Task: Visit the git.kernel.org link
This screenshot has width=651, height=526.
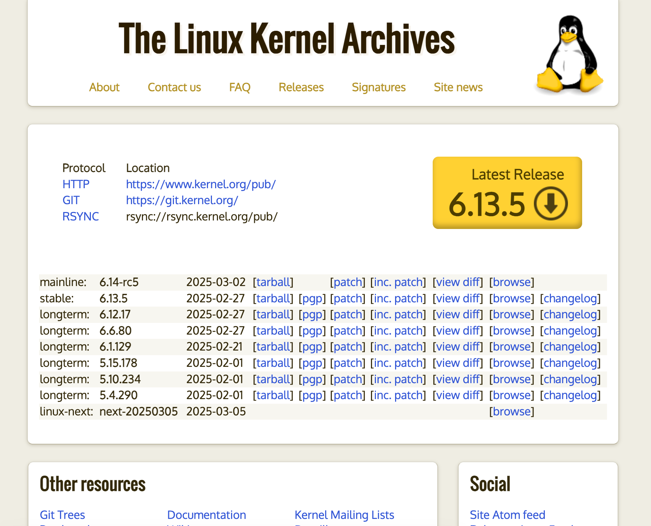Action: click(x=182, y=200)
